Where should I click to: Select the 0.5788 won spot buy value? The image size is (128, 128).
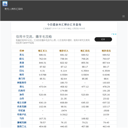(x=43, y=75)
